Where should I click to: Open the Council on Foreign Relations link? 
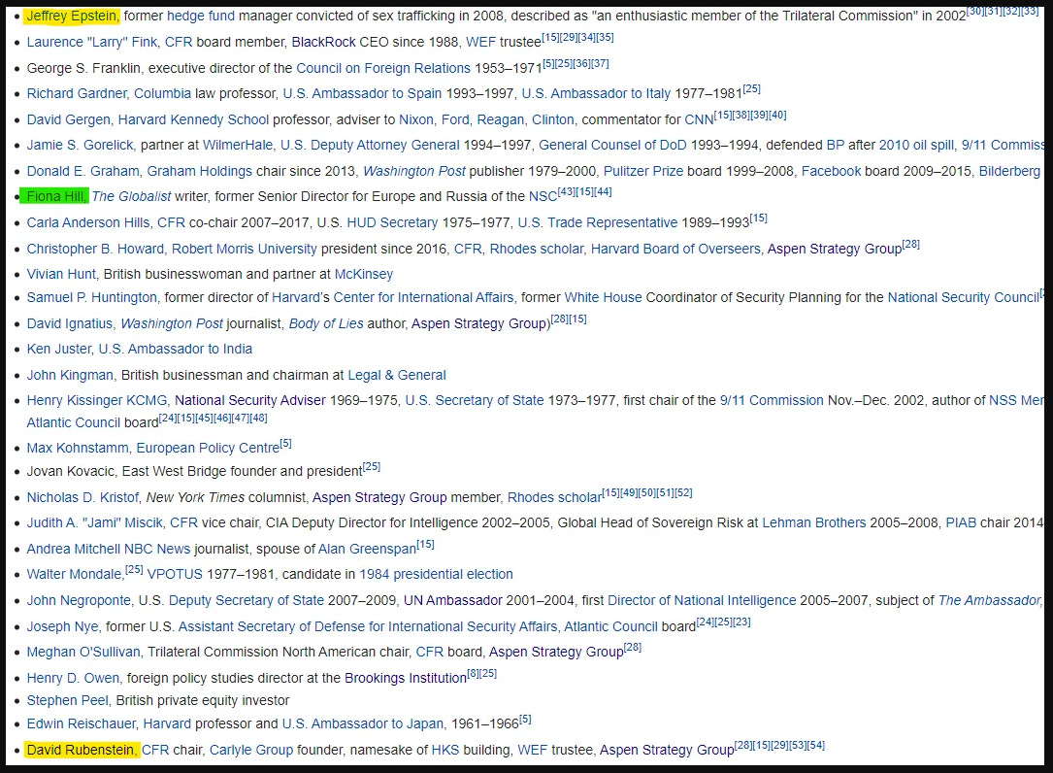coord(383,68)
